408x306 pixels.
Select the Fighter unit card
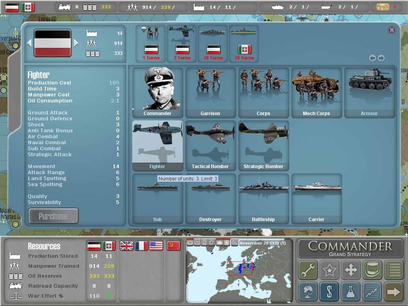[x=157, y=146]
